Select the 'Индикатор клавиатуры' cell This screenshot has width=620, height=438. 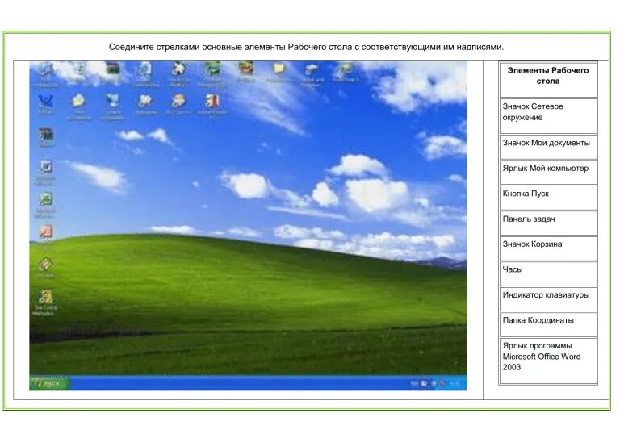coord(548,299)
